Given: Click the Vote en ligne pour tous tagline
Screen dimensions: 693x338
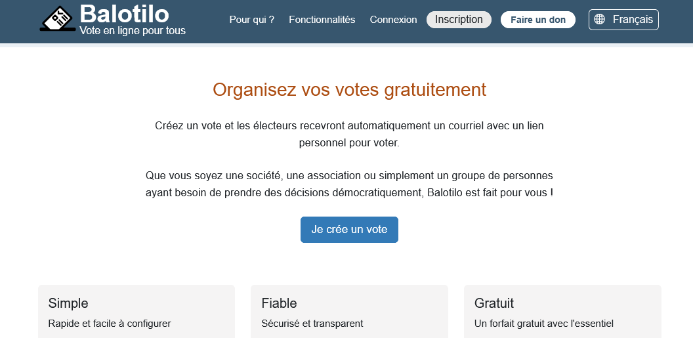Looking at the screenshot, I should (x=132, y=31).
